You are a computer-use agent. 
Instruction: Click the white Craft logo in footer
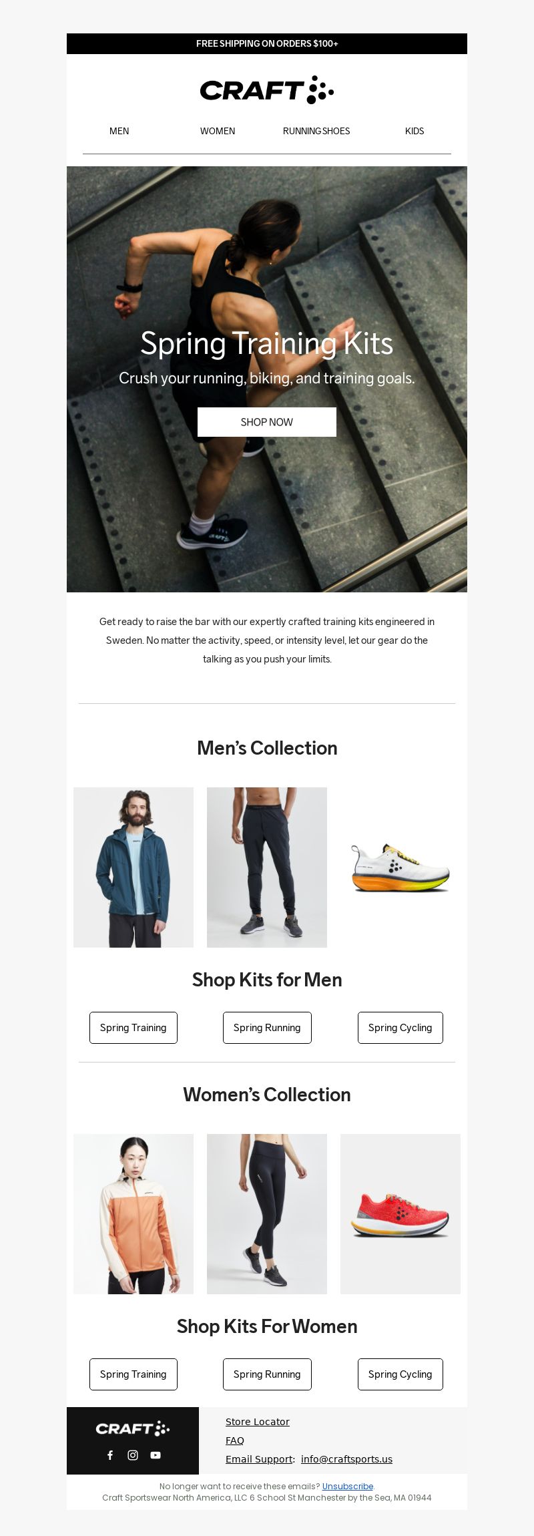[133, 1428]
